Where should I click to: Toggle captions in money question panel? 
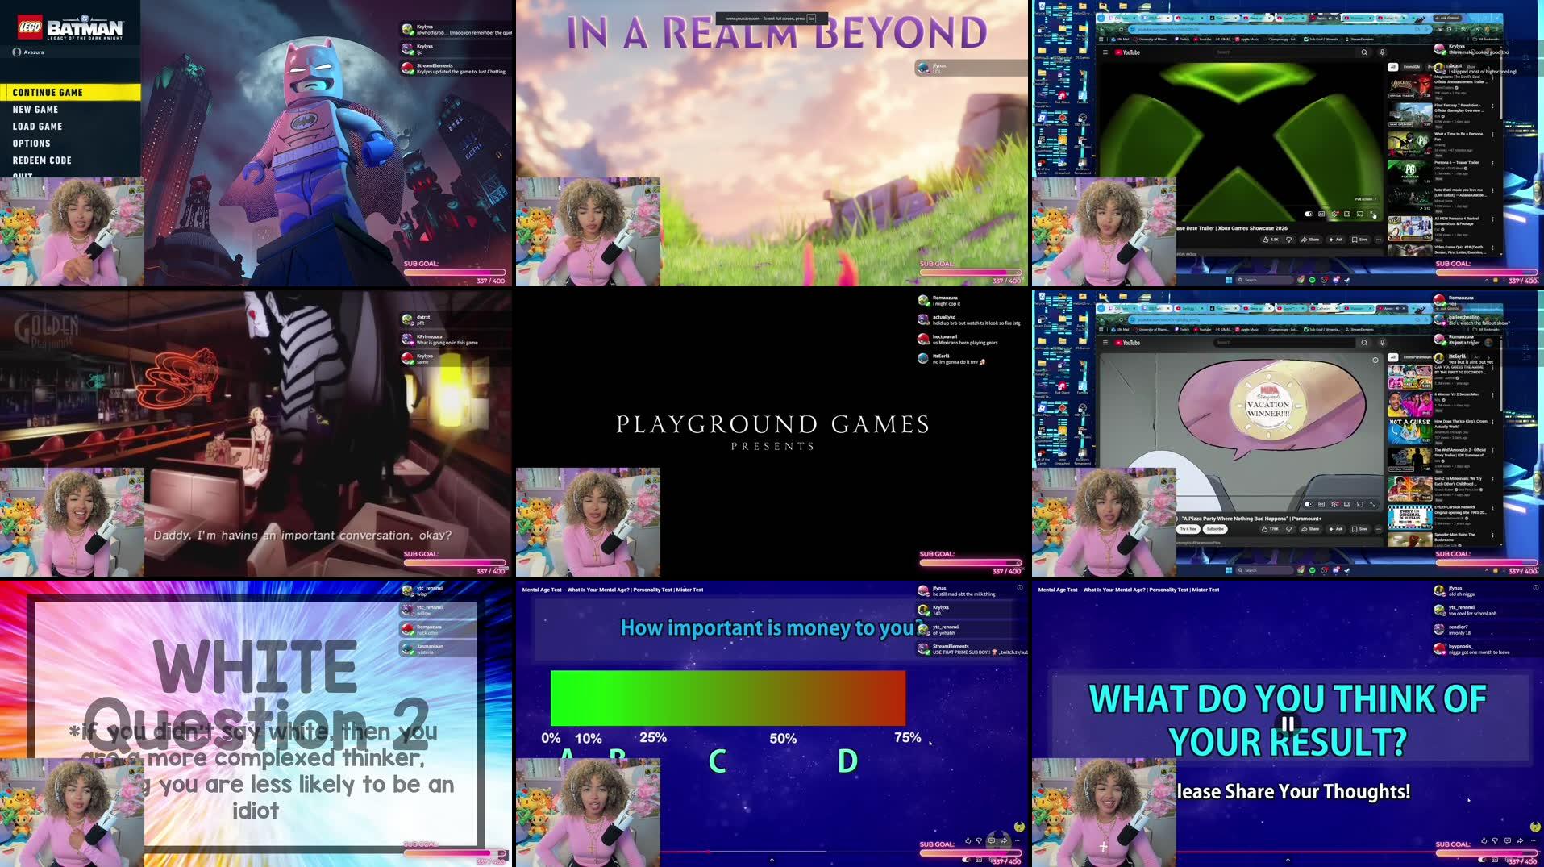pos(979,860)
